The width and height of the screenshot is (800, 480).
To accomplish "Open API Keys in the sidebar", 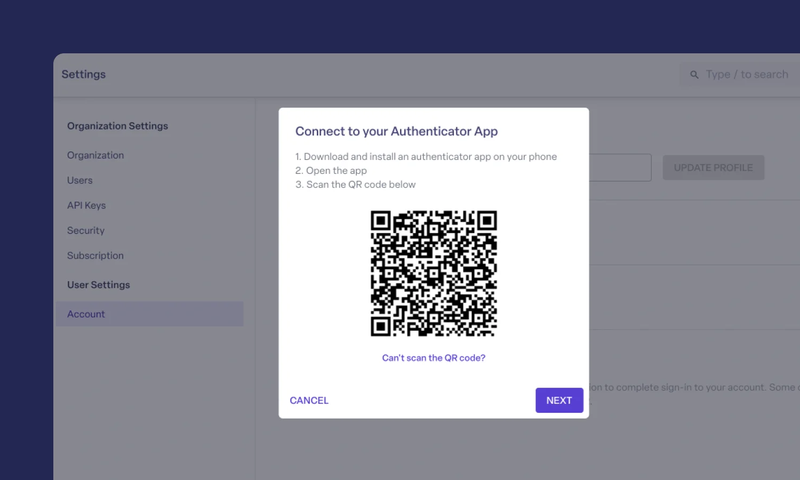I will [86, 205].
